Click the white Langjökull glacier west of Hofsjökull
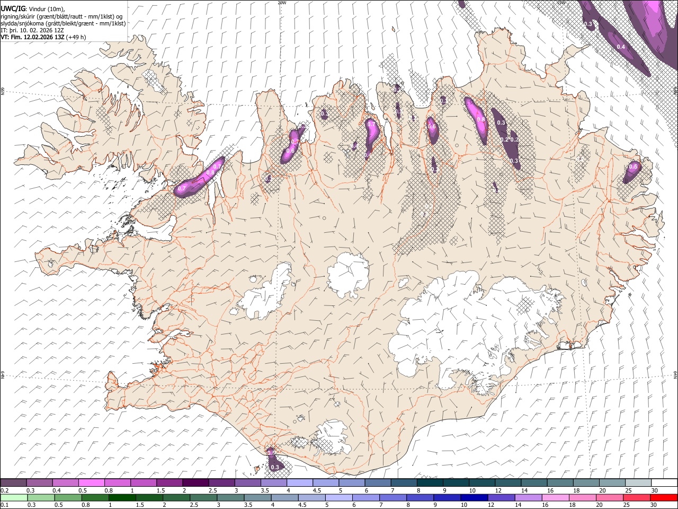The height and width of the screenshot is (509, 678). [265, 292]
